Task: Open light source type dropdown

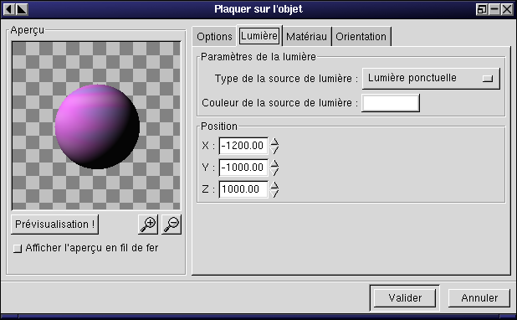Action: tap(431, 79)
